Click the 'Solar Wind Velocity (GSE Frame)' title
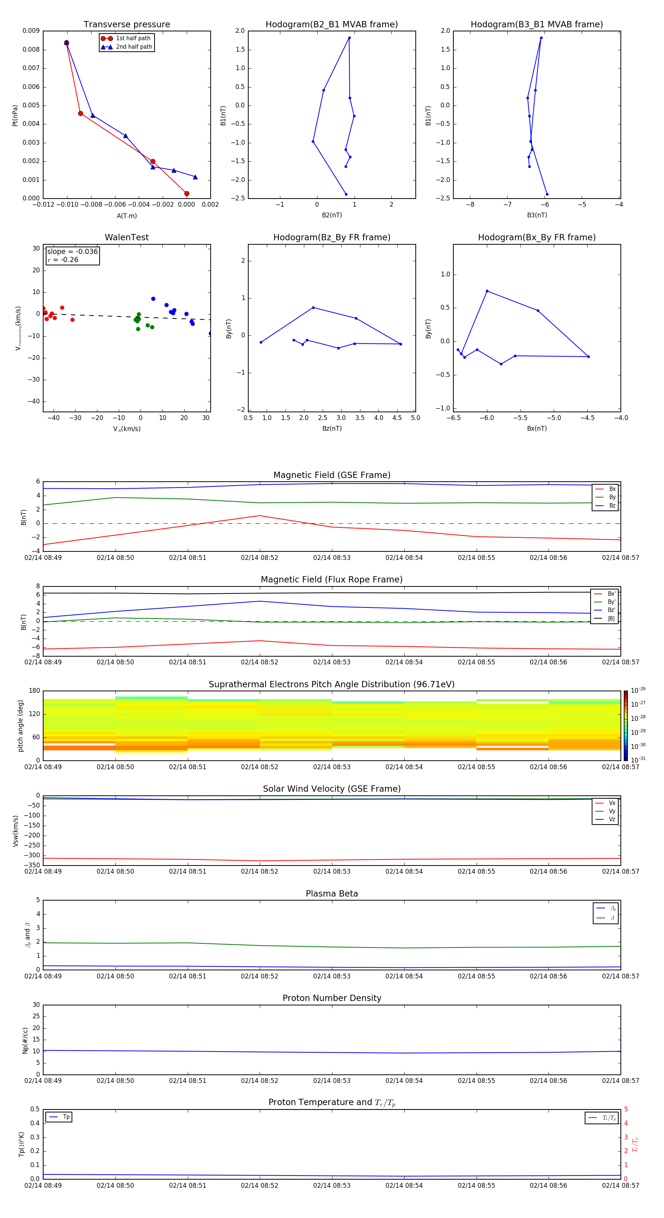 [x=332, y=789]
